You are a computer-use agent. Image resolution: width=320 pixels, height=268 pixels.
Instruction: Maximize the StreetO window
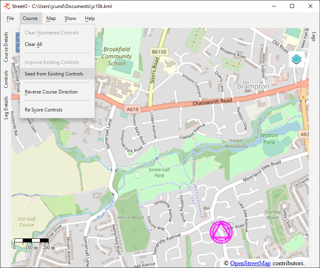pos(292,6)
